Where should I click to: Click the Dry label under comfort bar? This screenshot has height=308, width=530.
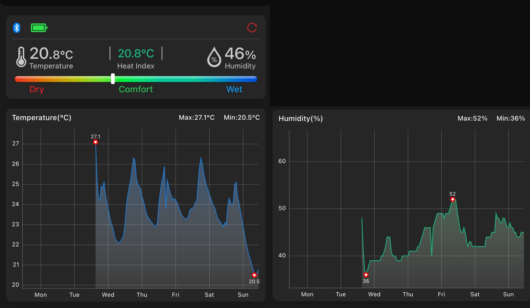point(37,89)
